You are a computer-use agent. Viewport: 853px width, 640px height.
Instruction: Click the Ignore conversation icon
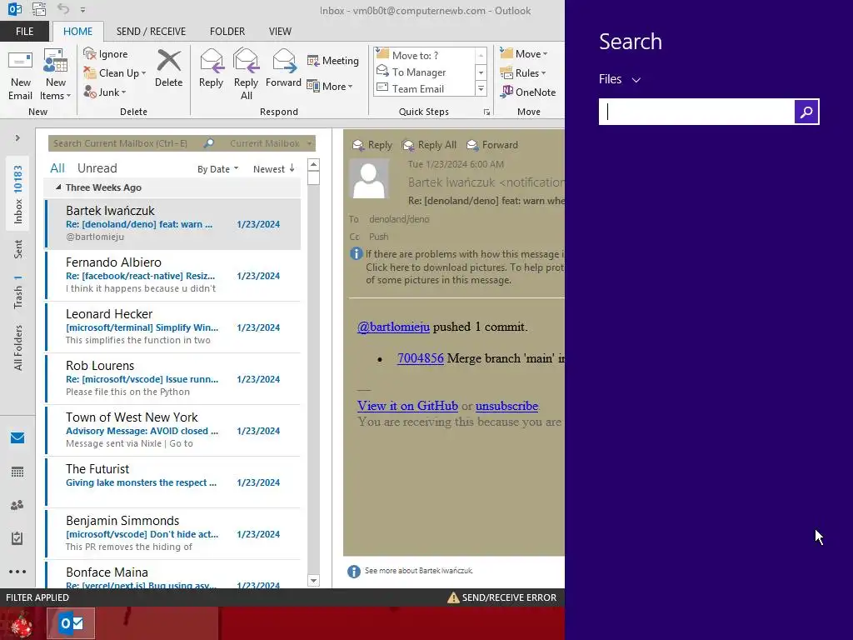106,54
